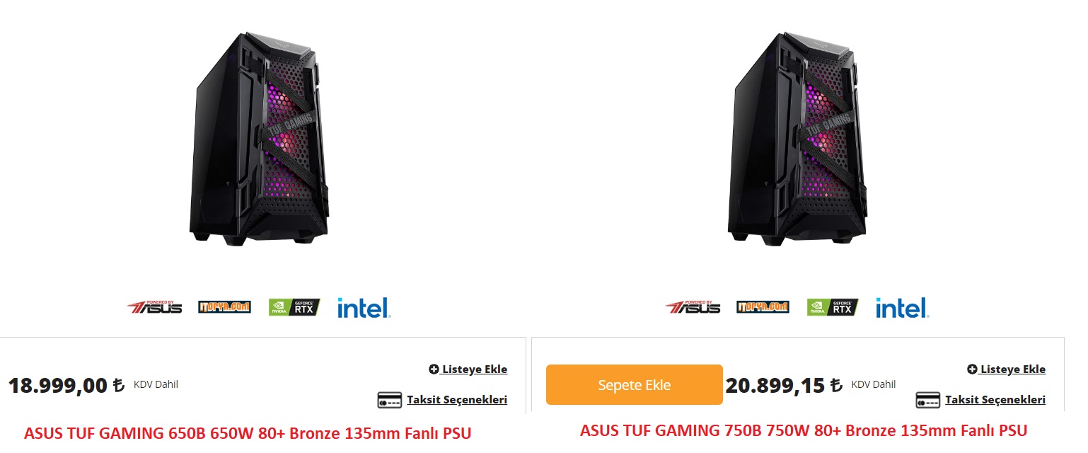Click the right credit card icon
The width and height of the screenshot is (1088, 453).
(927, 400)
